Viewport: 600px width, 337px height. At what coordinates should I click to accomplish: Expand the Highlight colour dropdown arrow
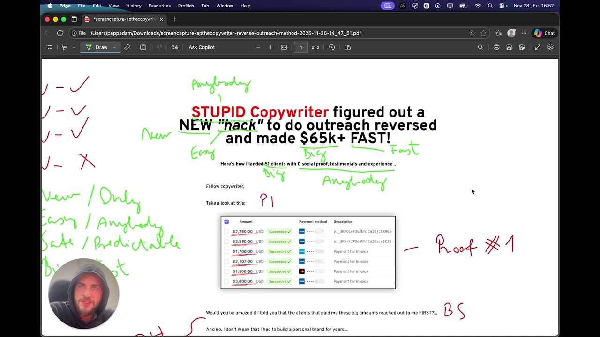[74, 47]
